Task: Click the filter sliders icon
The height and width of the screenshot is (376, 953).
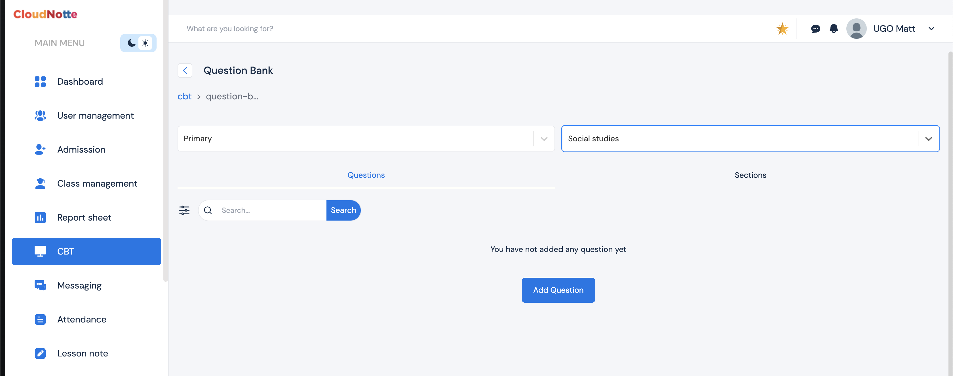Action: pyautogui.click(x=184, y=210)
